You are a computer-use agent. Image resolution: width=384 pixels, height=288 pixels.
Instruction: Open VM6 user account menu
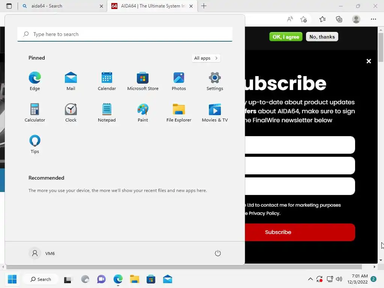[x=42, y=253]
